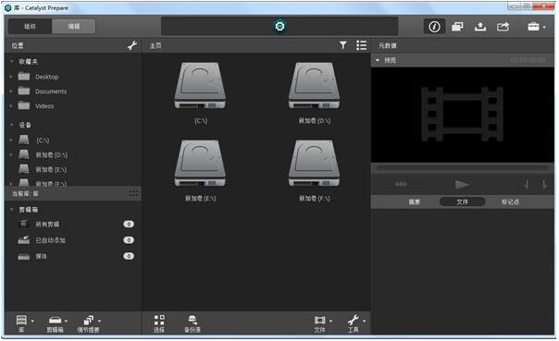Expand the Desktop folder arrow
Image resolution: width=559 pixels, height=341 pixels.
coord(11,77)
